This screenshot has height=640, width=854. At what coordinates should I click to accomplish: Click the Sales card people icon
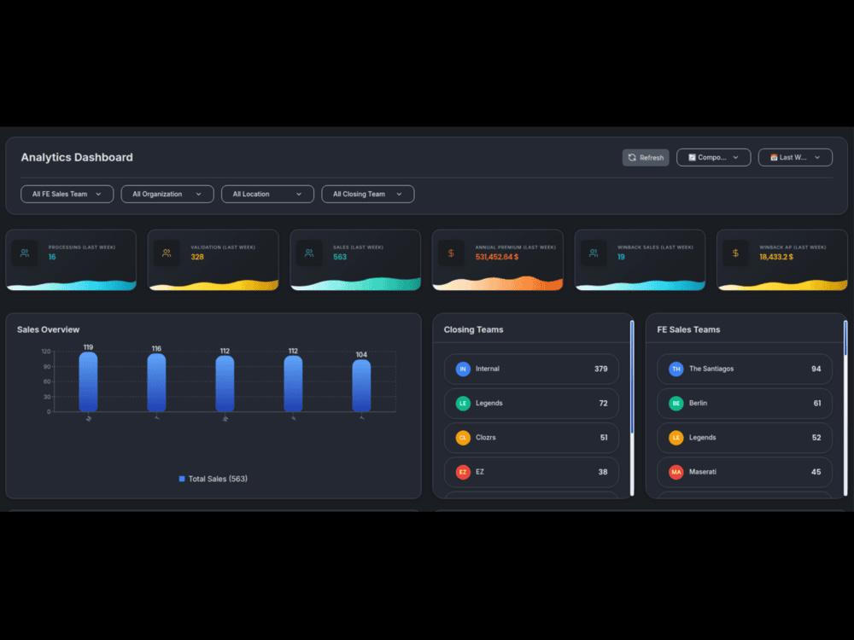point(309,253)
